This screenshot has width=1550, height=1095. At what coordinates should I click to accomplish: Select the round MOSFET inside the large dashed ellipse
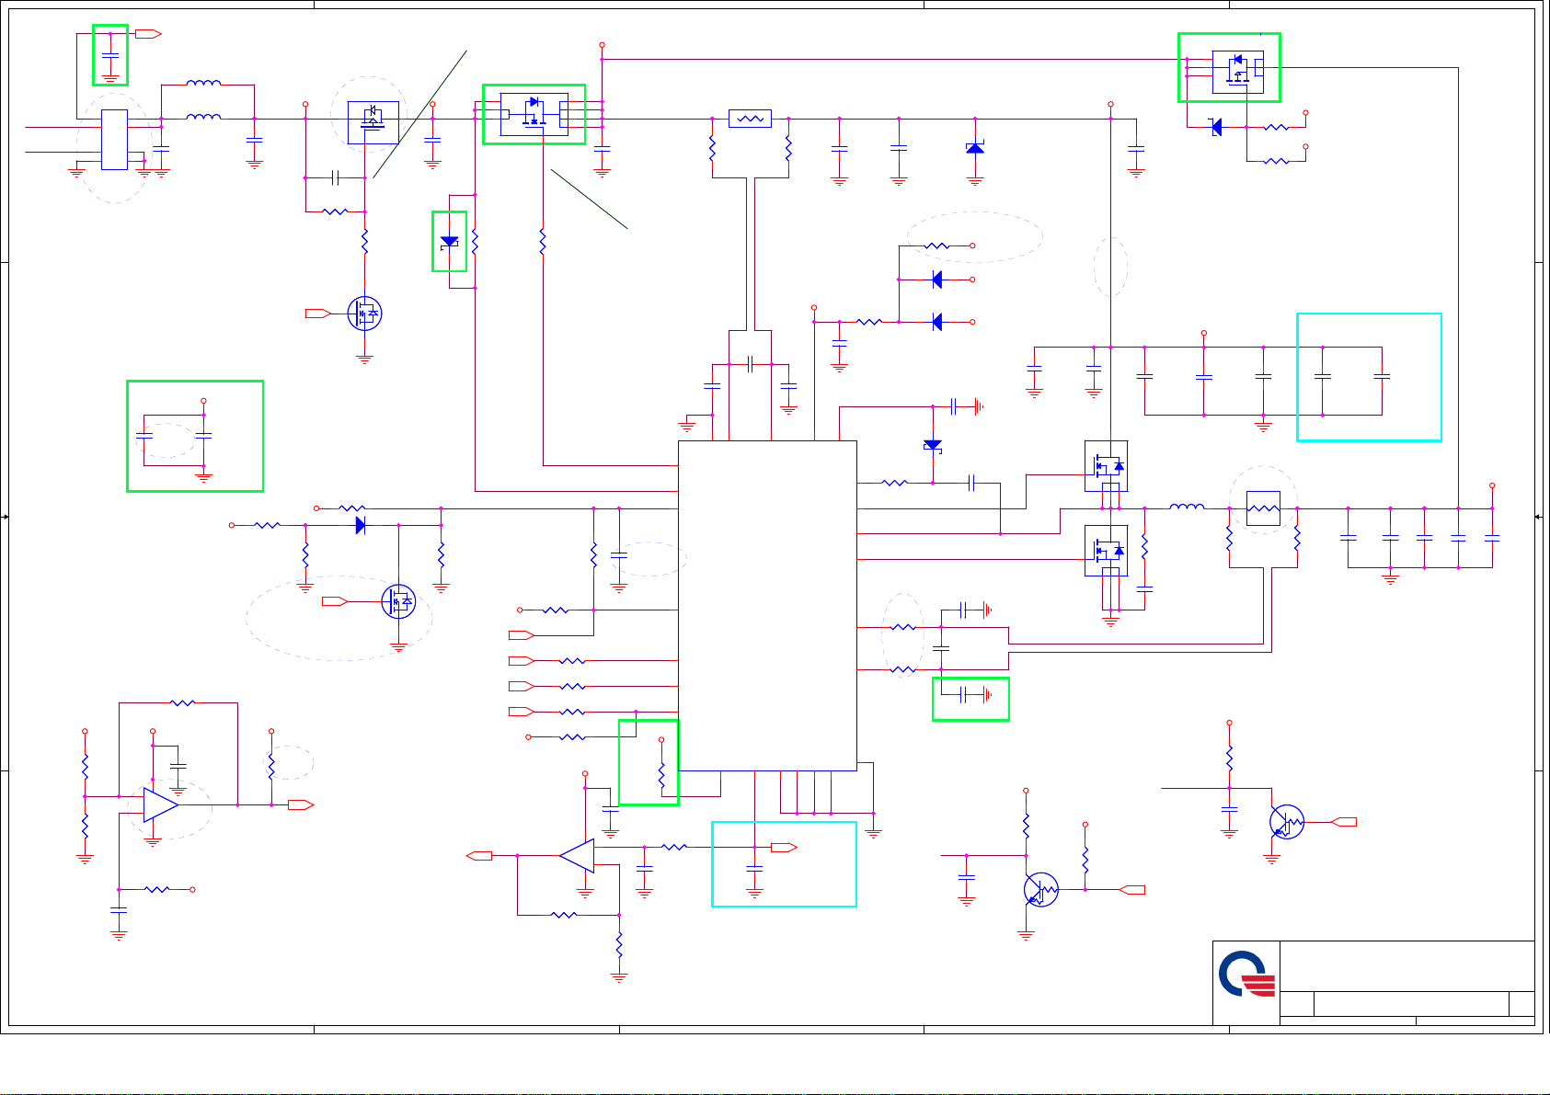398,601
